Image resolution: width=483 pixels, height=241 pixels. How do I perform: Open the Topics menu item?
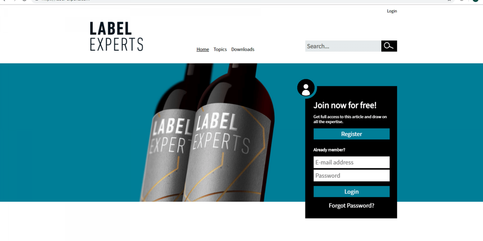(220, 49)
